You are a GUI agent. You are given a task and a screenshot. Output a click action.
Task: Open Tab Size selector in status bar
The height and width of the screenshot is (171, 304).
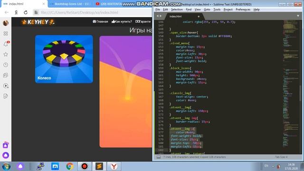click(x=281, y=157)
